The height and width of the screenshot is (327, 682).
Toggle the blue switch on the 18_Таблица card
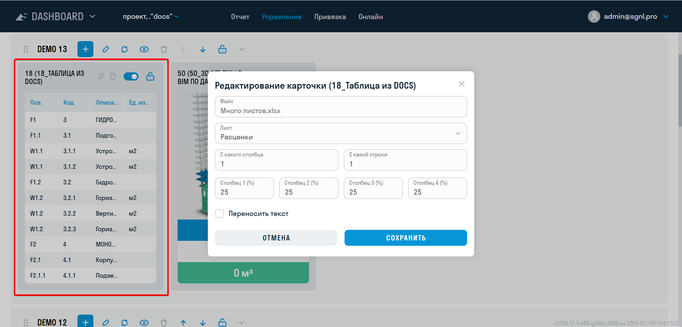pyautogui.click(x=131, y=76)
